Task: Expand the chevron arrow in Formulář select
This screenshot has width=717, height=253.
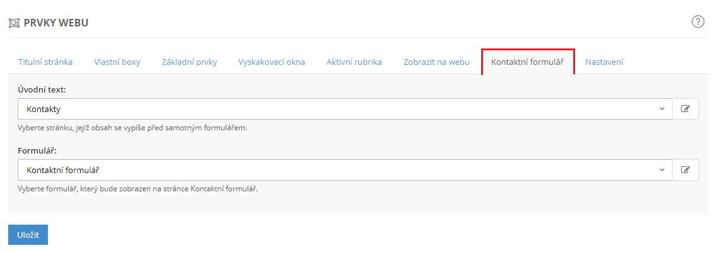Action: coord(662,170)
